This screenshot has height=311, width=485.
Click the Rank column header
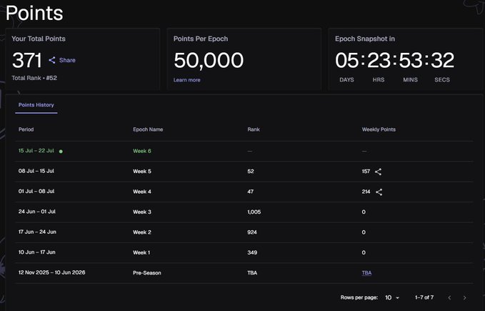[x=254, y=129]
